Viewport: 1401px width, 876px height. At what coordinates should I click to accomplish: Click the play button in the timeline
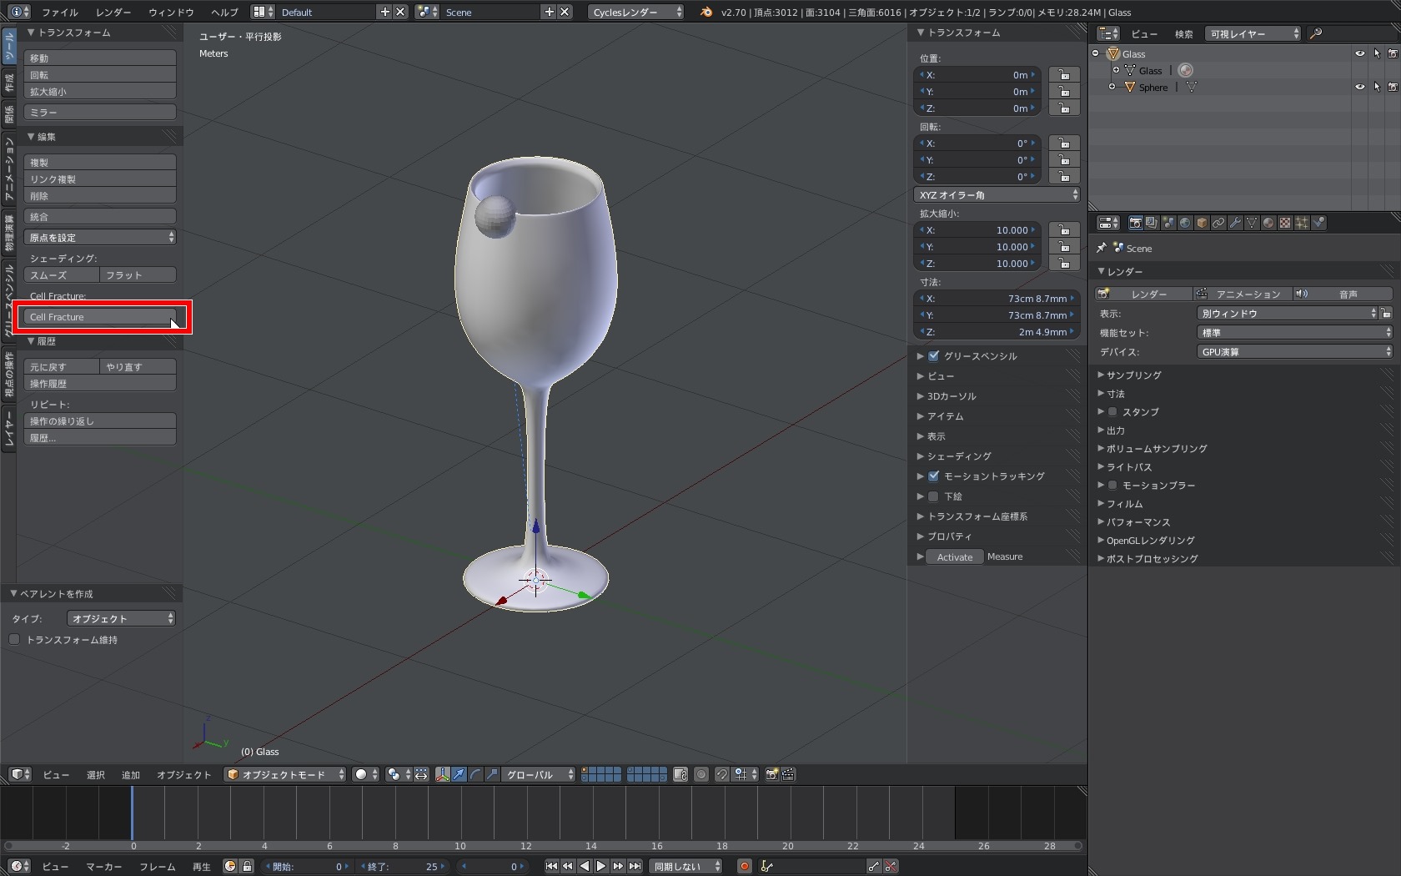[x=601, y=866]
